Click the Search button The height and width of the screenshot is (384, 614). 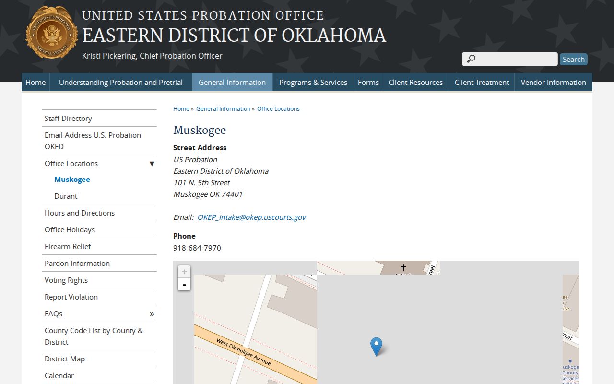click(x=574, y=59)
